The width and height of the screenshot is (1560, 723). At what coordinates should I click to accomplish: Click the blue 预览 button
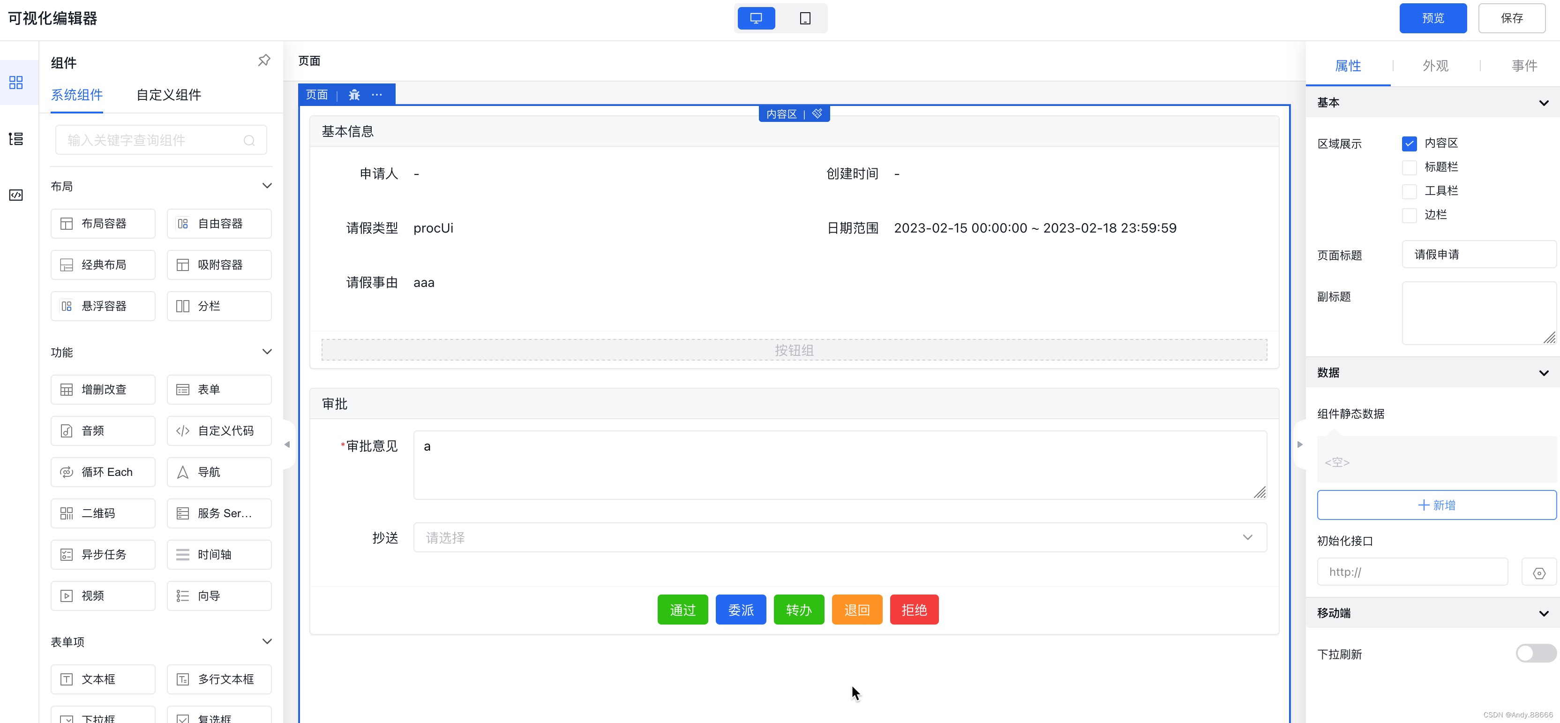coord(1432,18)
